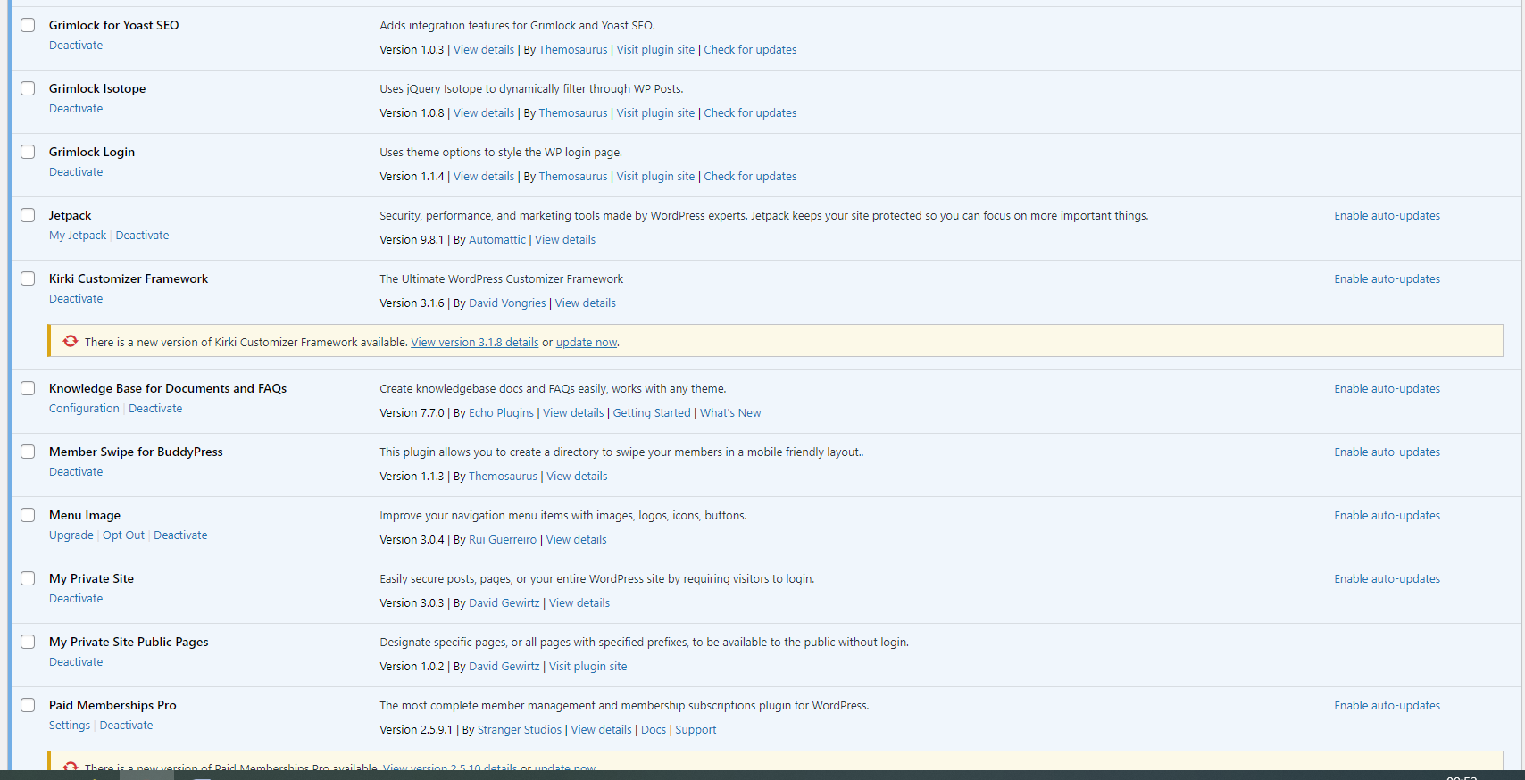Enable auto-updates for Member Swipe for BuddyPress
The width and height of the screenshot is (1525, 780).
tap(1387, 452)
